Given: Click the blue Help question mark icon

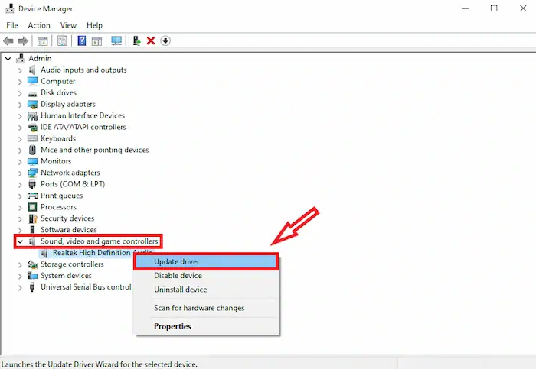Looking at the screenshot, I should click(x=81, y=40).
